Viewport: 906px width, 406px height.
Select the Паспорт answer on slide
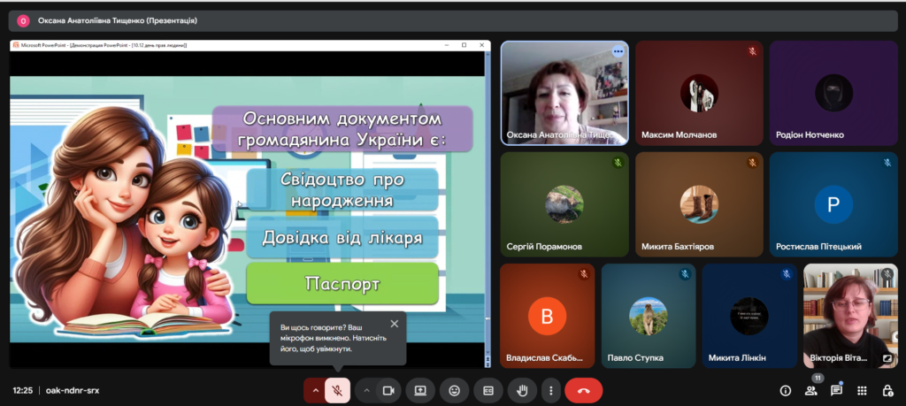coord(342,284)
